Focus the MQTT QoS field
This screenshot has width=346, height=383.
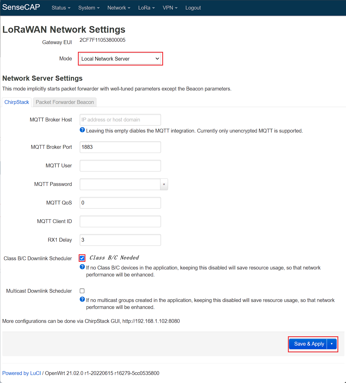120,203
